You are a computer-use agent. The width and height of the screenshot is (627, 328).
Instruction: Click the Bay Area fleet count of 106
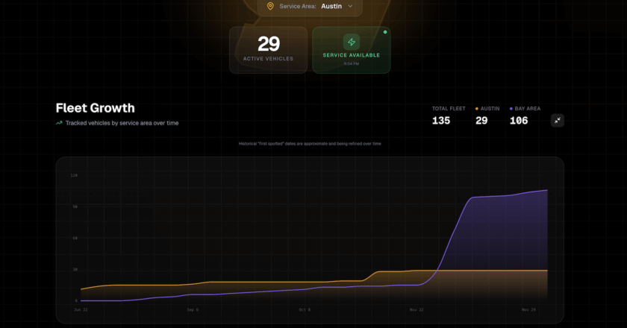(x=519, y=120)
